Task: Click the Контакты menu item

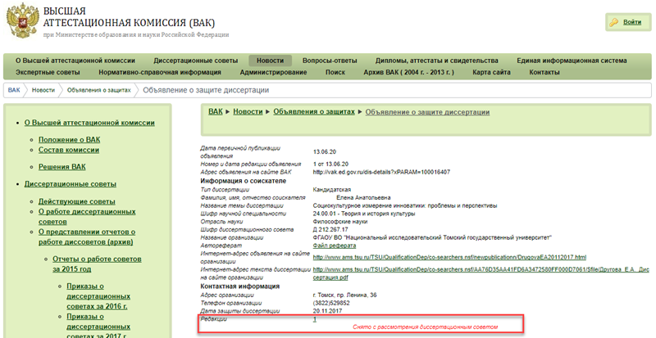Action: (x=544, y=73)
